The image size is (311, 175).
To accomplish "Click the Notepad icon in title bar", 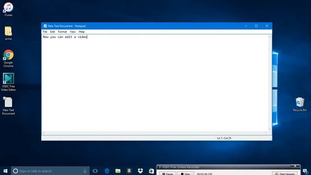I will pyautogui.click(x=45, y=26).
